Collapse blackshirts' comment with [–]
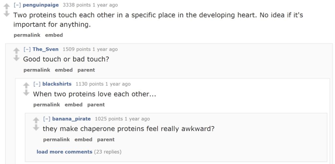 point(37,84)
